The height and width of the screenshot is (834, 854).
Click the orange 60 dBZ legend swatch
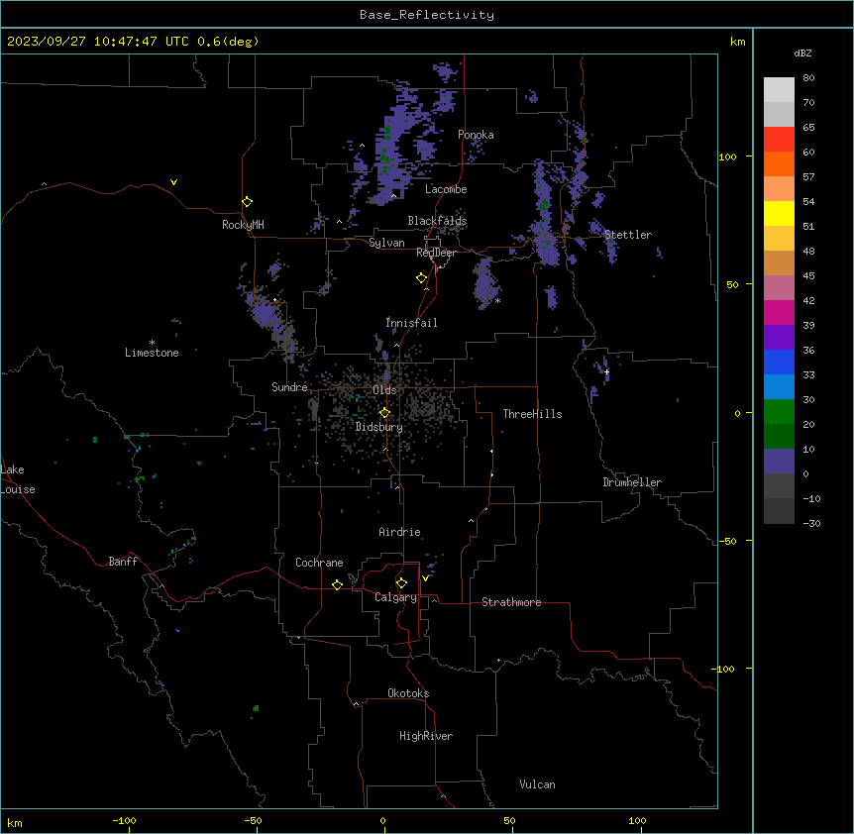(x=779, y=163)
